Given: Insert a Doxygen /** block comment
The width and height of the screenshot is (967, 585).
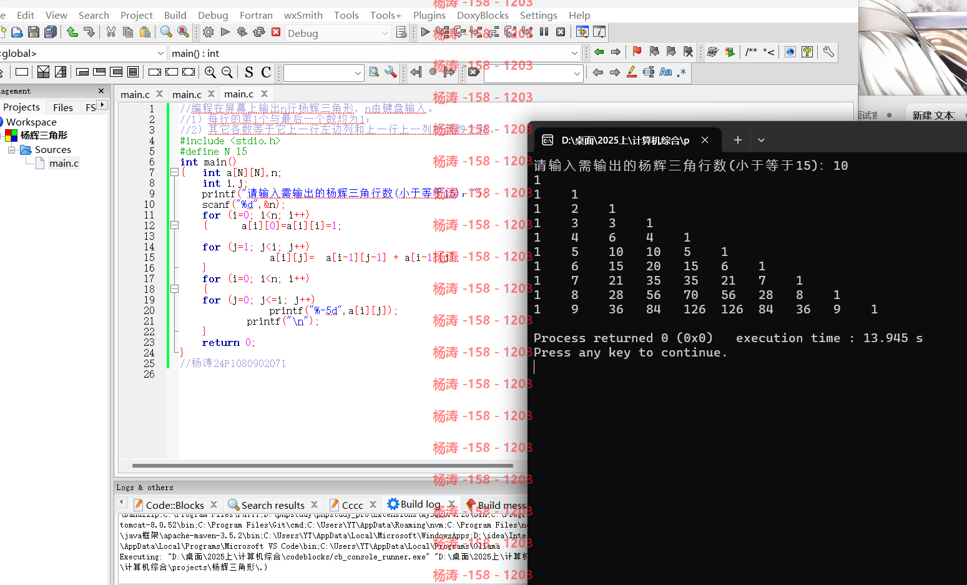Looking at the screenshot, I should pos(751,52).
